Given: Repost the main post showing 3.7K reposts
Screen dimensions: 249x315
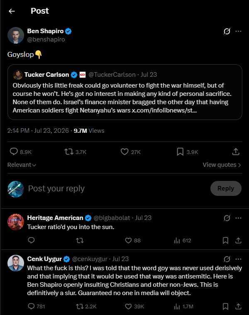Looking at the screenshot, I should pyautogui.click(x=69, y=151).
